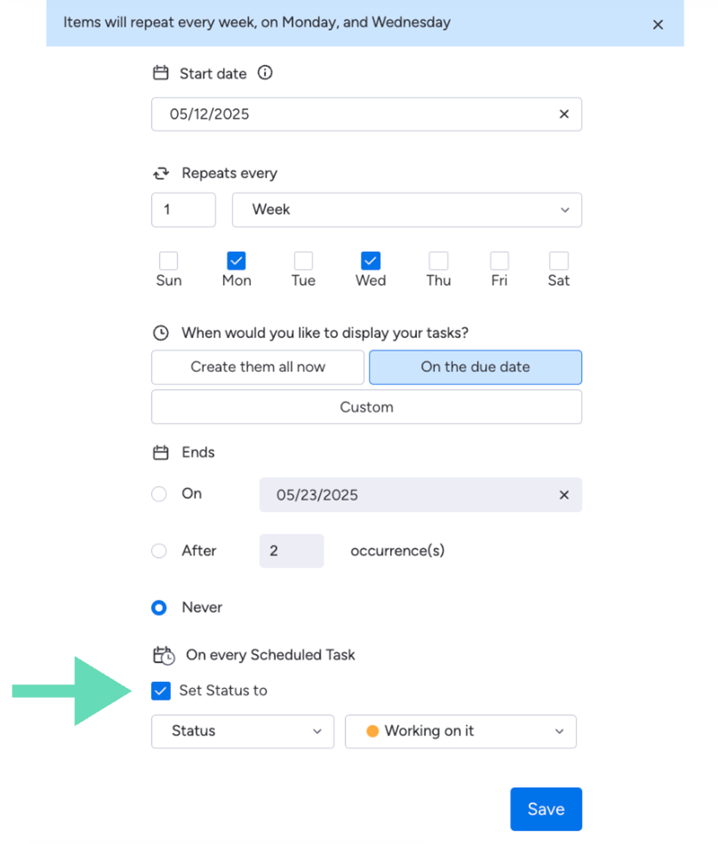The image size is (718, 844).
Task: Clear the 05/12/2025 start date
Action: point(564,114)
